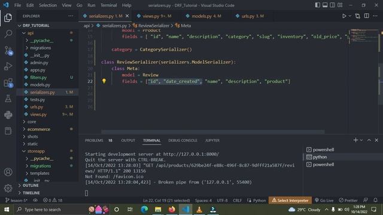
Task: Open the new terminal launch profile dropdown
Action: pyautogui.click(x=361, y=140)
